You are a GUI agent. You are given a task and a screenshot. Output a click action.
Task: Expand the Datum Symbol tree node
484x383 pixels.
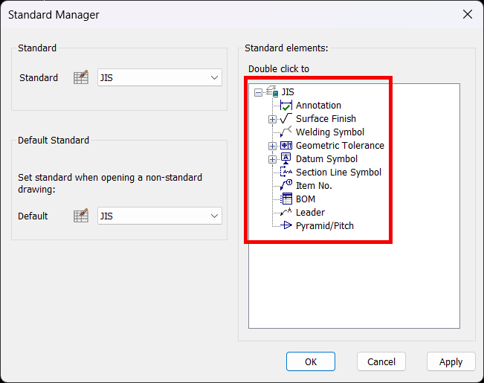(x=272, y=159)
